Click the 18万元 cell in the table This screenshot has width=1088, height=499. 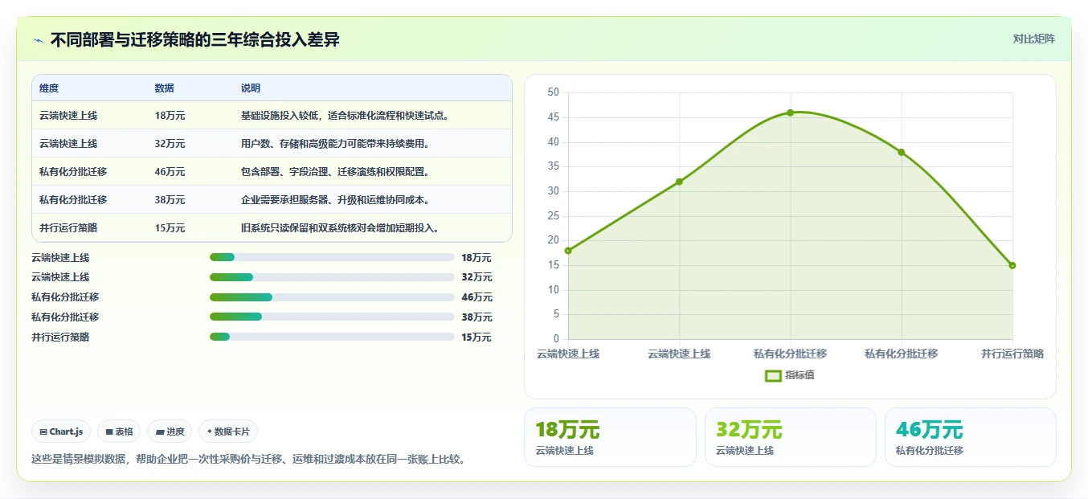tap(170, 116)
